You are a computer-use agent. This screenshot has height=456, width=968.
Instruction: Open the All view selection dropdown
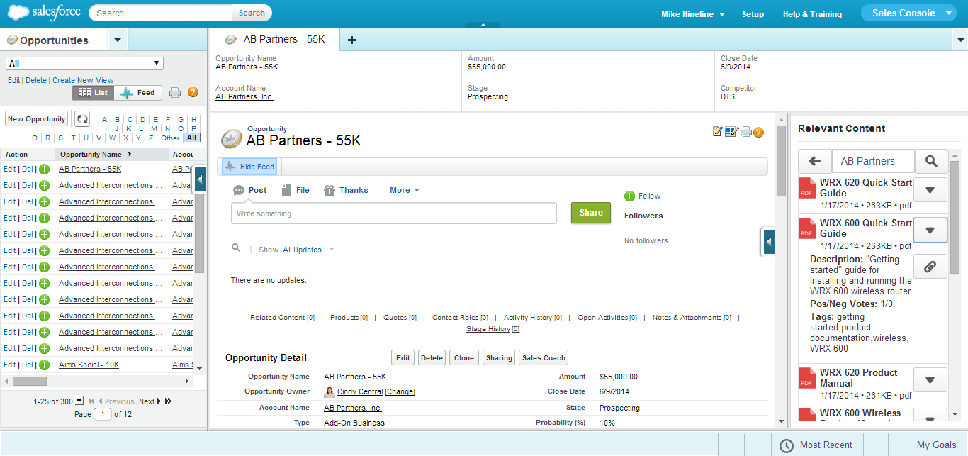[x=84, y=63]
